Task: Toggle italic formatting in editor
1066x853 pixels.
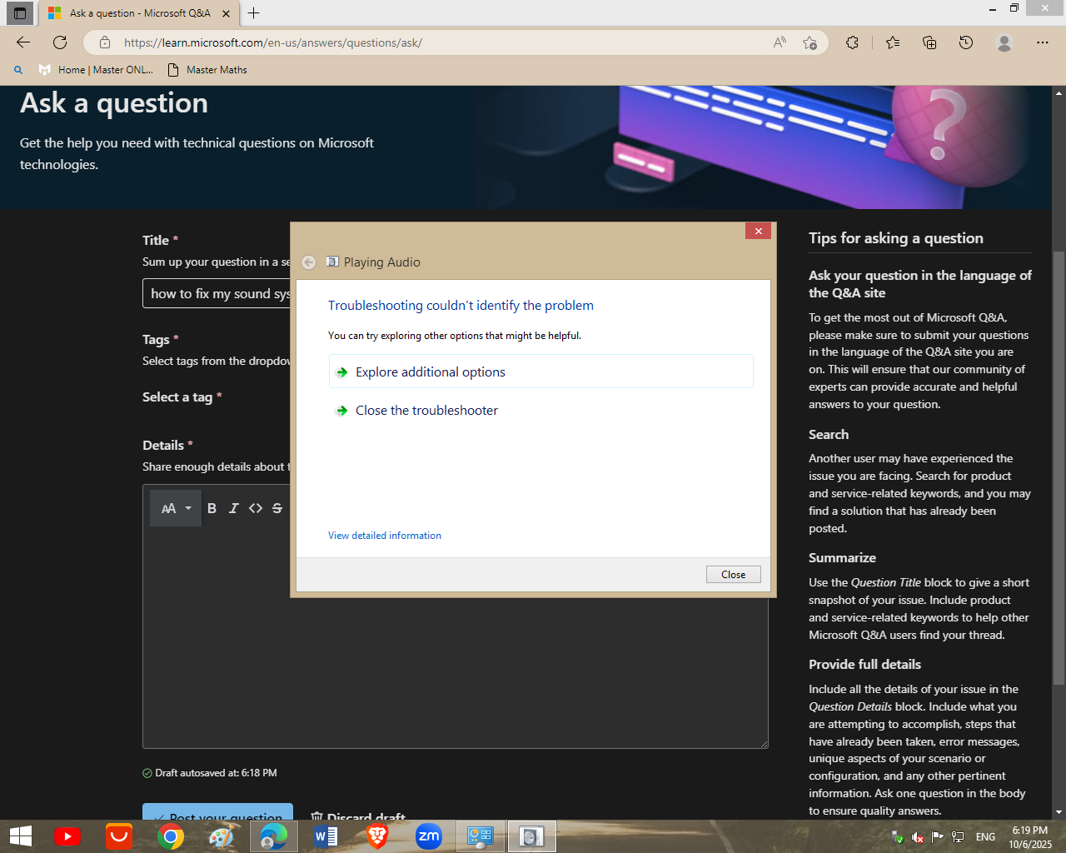Action: click(x=234, y=508)
